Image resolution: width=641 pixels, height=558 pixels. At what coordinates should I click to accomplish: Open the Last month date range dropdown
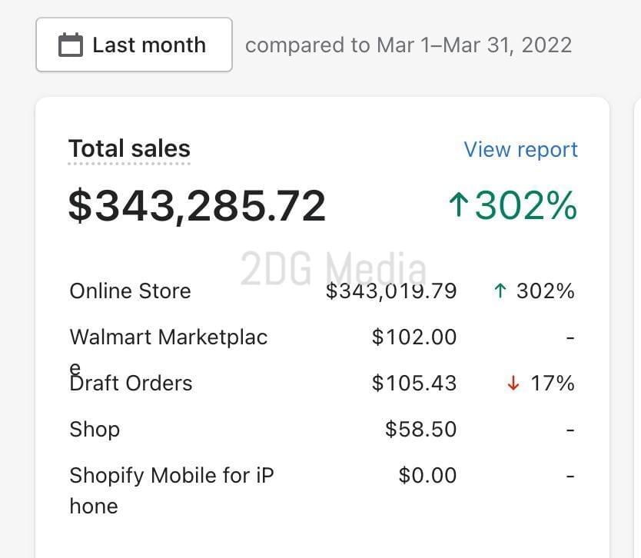click(x=134, y=45)
